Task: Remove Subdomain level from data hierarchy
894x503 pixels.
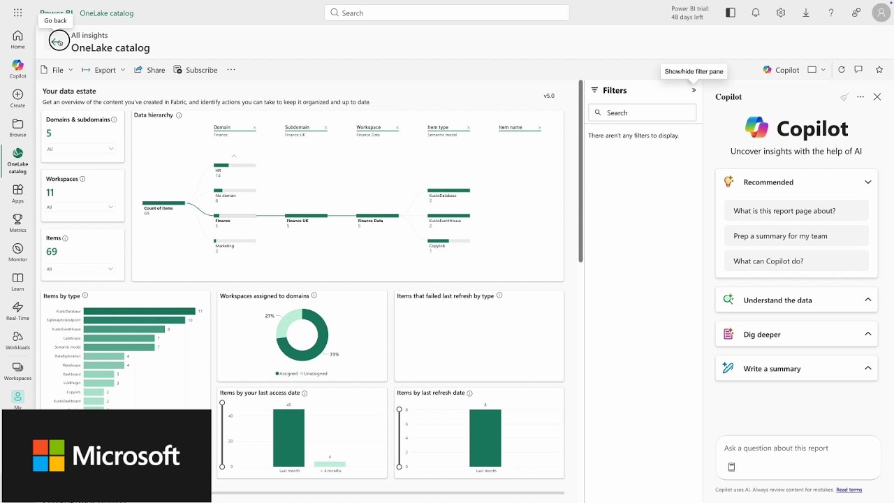Action: coord(325,128)
